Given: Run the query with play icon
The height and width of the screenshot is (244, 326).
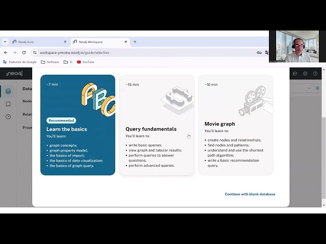Looking at the screenshot, I should 317,88.
